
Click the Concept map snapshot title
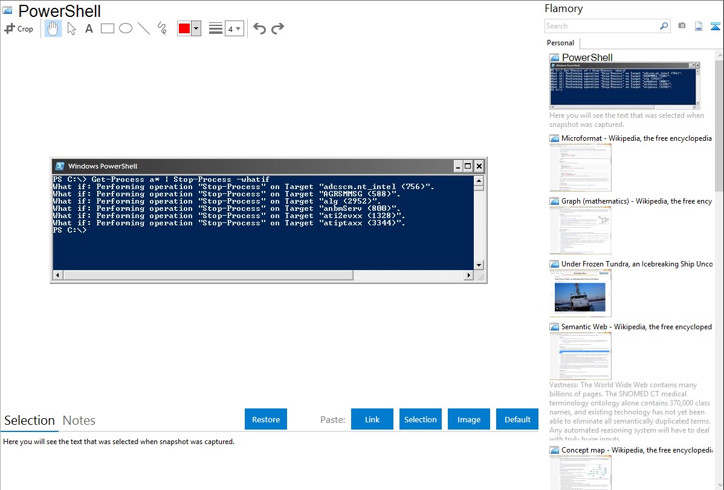coord(637,450)
